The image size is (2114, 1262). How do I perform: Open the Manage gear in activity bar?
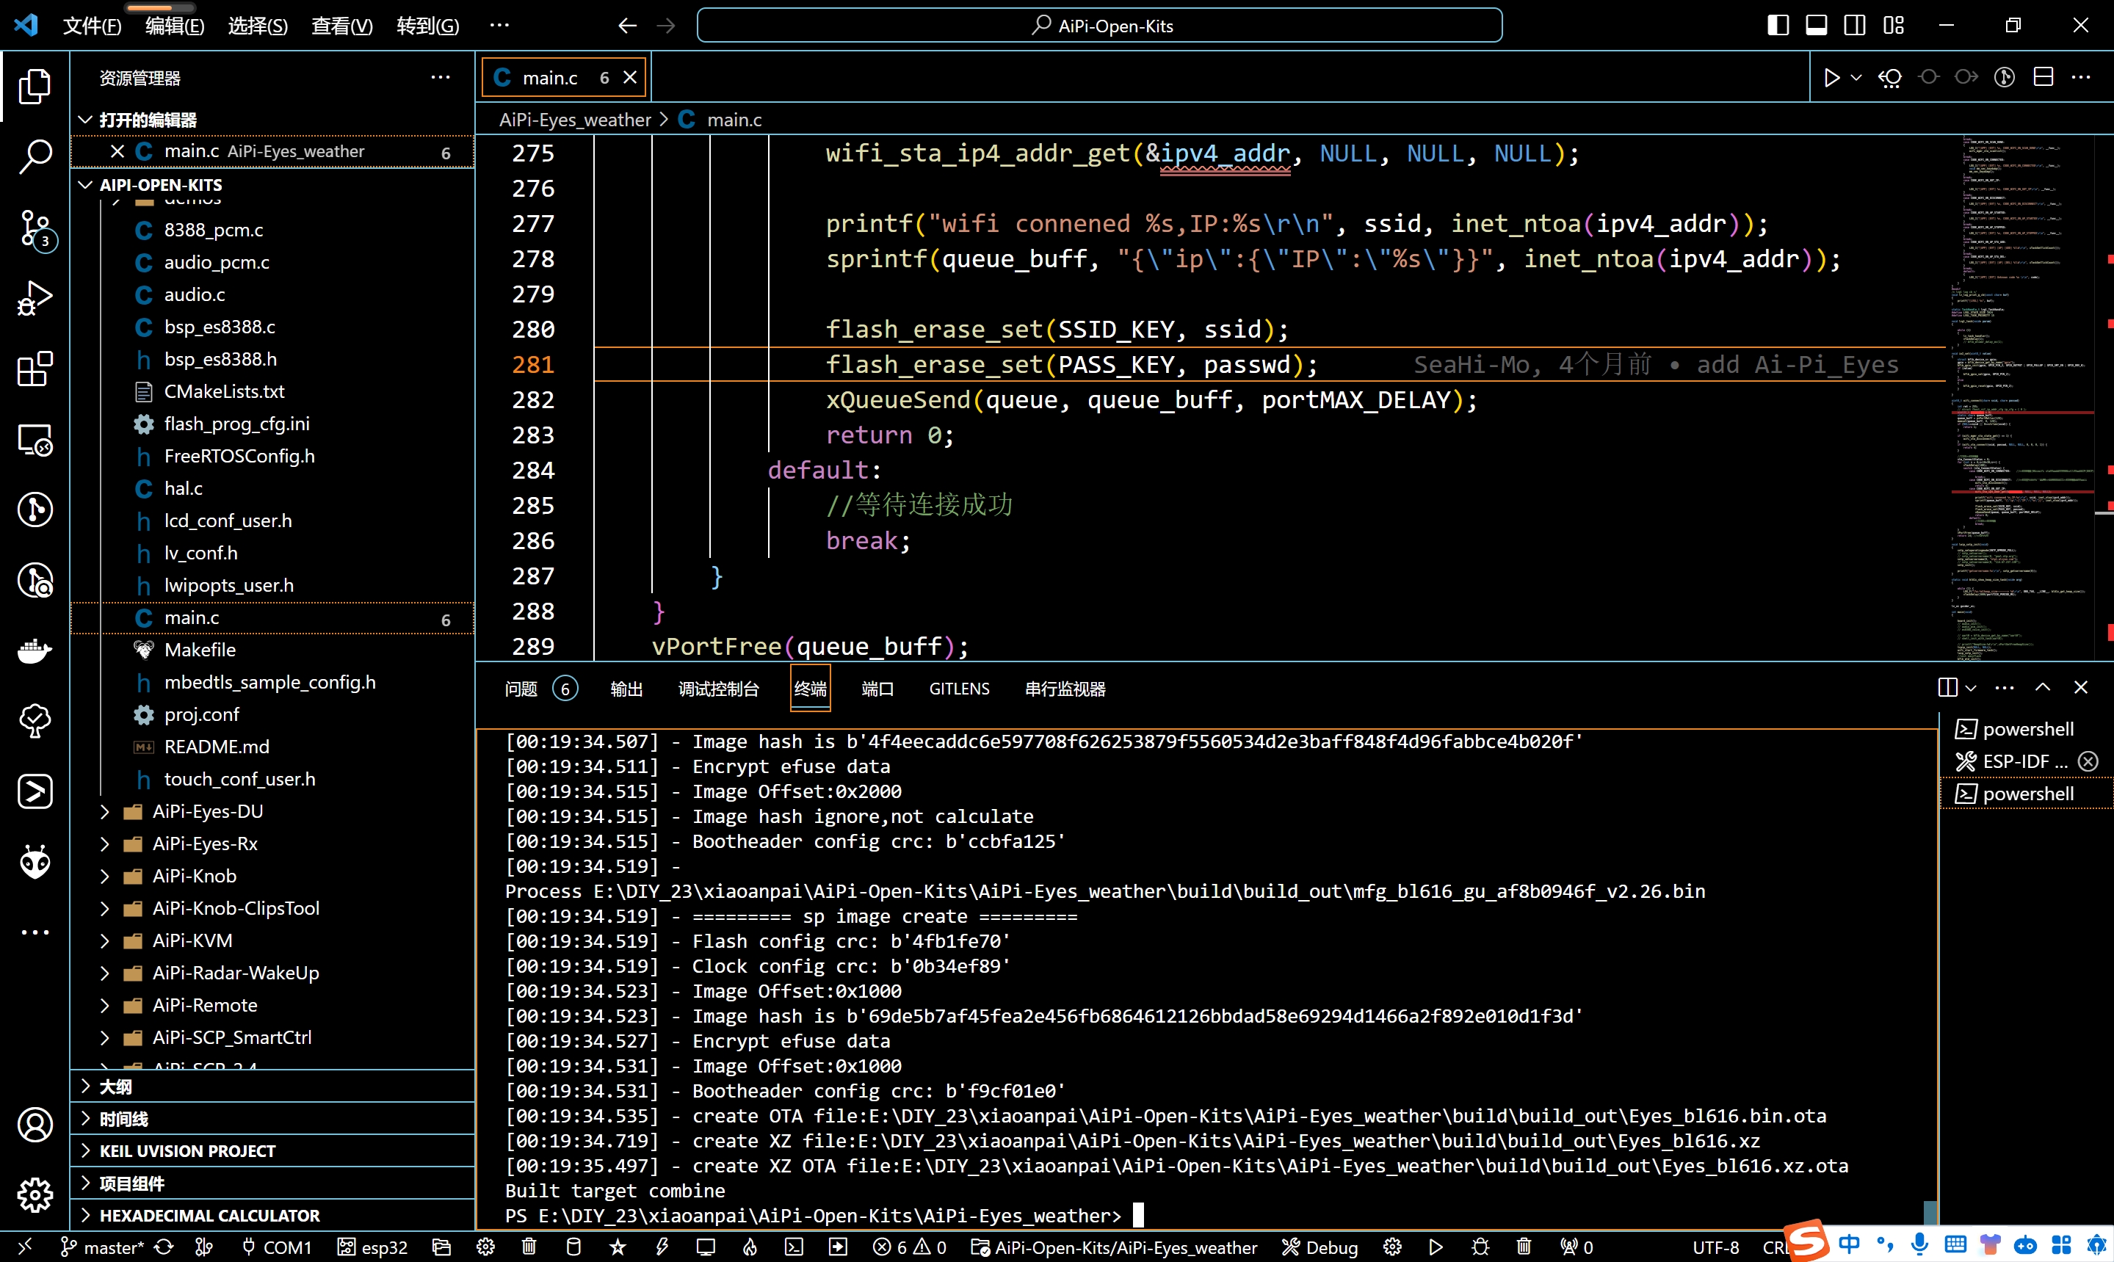35,1196
